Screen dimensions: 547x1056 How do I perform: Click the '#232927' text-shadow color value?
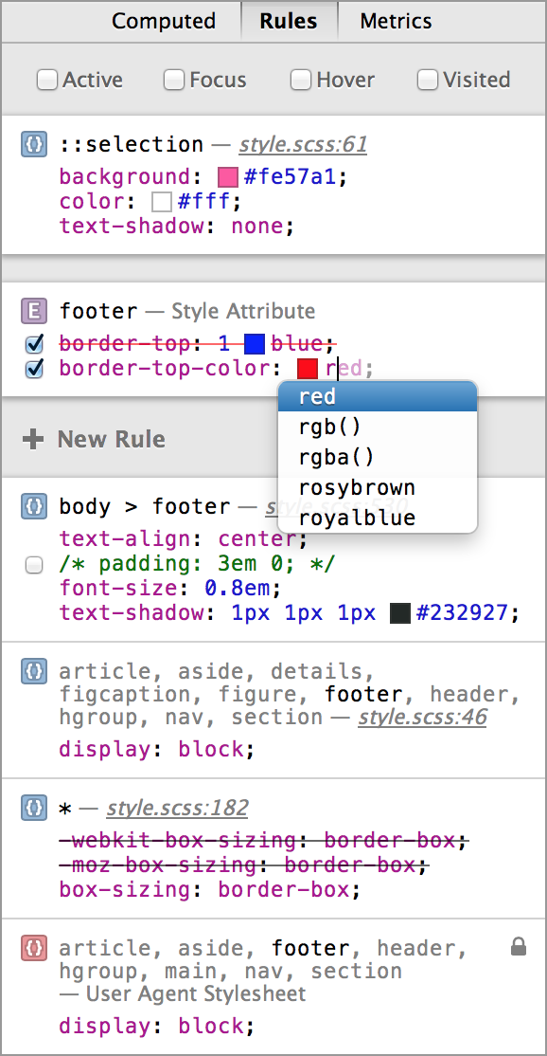(463, 613)
